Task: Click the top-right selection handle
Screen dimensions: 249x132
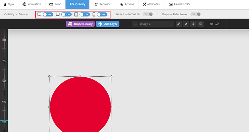Action: pyautogui.click(x=112, y=76)
